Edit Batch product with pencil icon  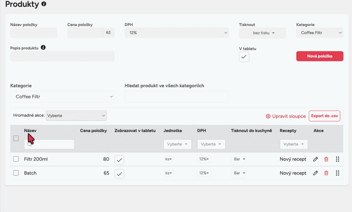(315, 173)
